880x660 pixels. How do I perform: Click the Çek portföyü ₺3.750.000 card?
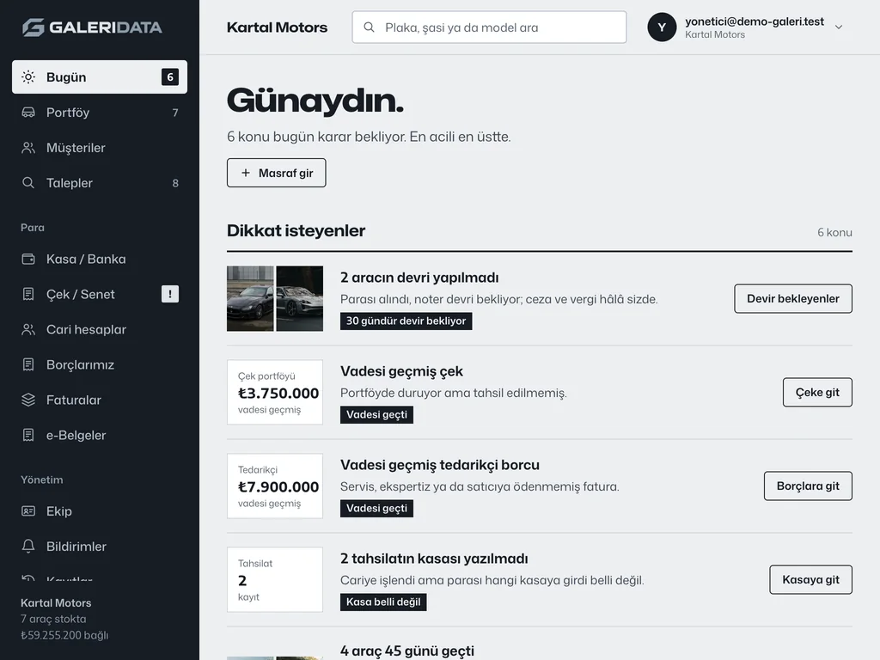click(275, 392)
